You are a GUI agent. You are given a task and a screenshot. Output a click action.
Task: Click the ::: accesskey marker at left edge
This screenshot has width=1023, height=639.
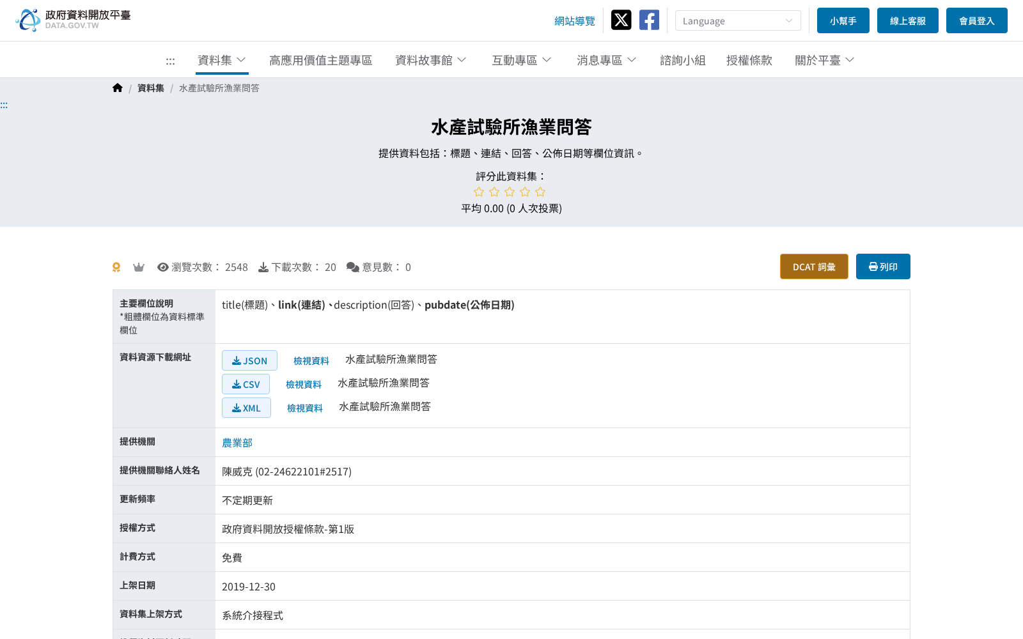(4, 105)
